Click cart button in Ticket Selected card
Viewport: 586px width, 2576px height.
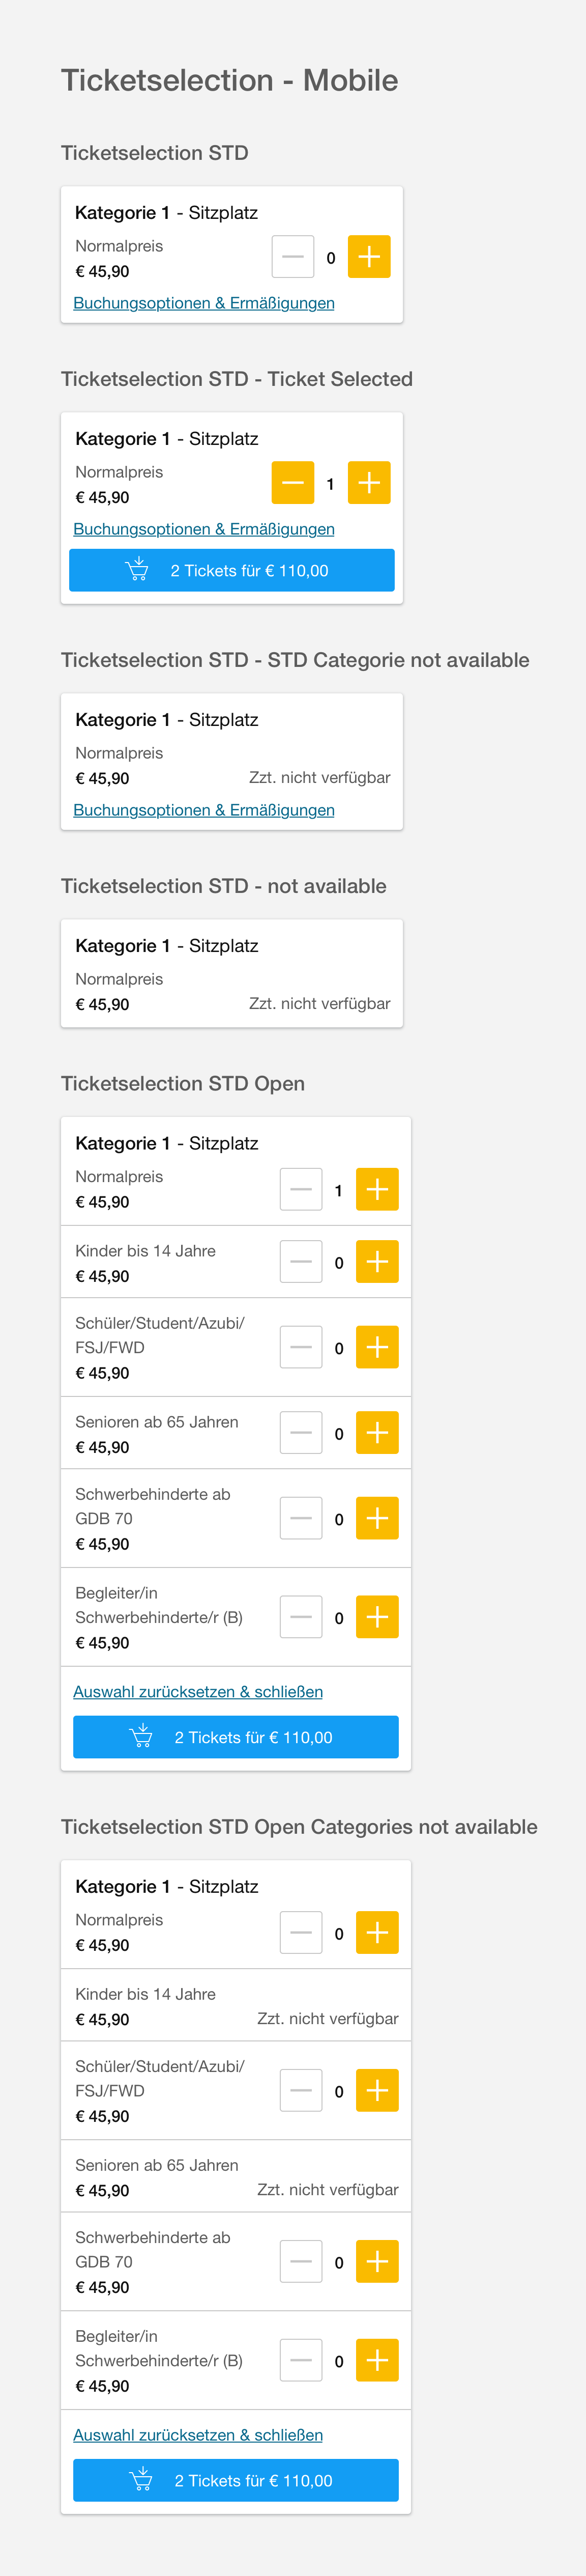coord(232,570)
